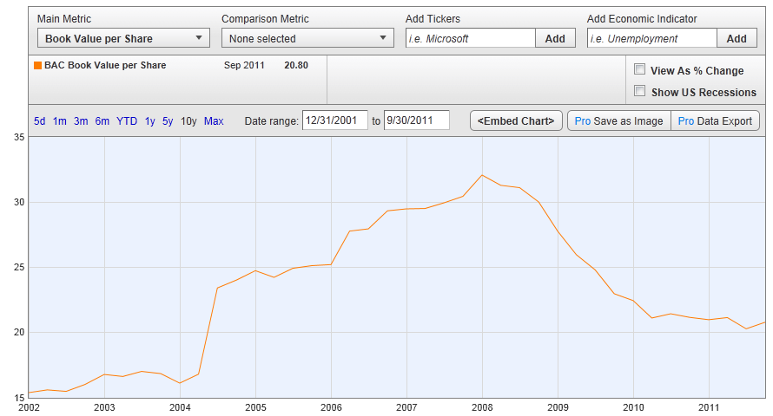This screenshot has height=416, width=773.
Task: Click orange BAC series color swatch
Action: click(37, 65)
